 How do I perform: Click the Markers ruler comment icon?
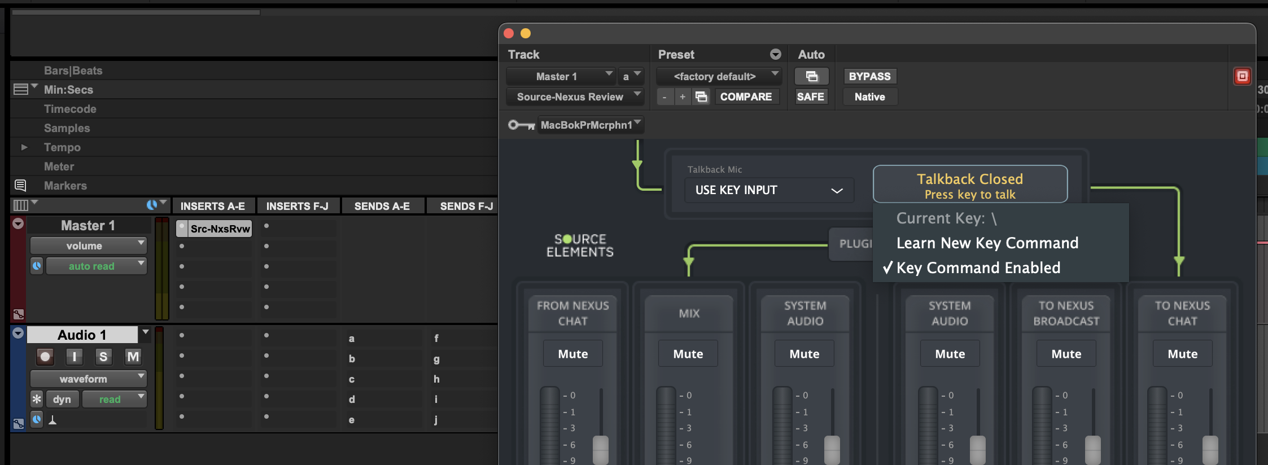(20, 186)
